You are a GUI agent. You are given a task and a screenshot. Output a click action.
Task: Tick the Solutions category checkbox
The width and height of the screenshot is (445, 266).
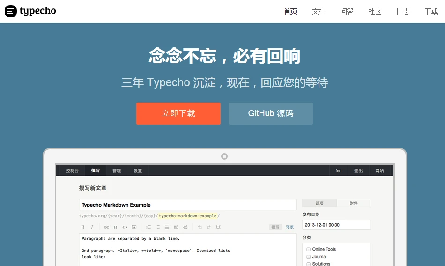[309, 264]
